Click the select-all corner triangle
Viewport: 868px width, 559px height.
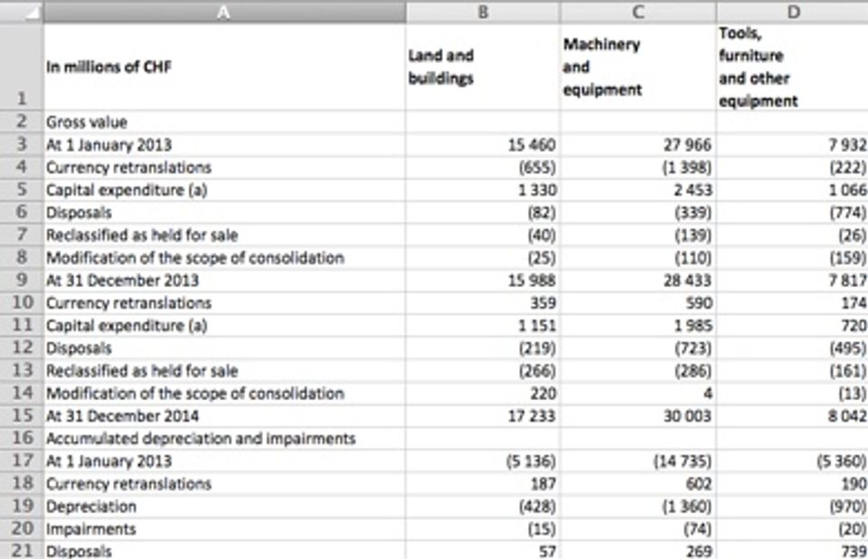coord(21,11)
